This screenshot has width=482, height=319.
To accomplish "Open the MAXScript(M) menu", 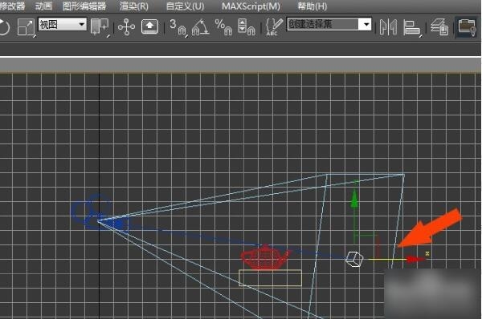I will [251, 6].
